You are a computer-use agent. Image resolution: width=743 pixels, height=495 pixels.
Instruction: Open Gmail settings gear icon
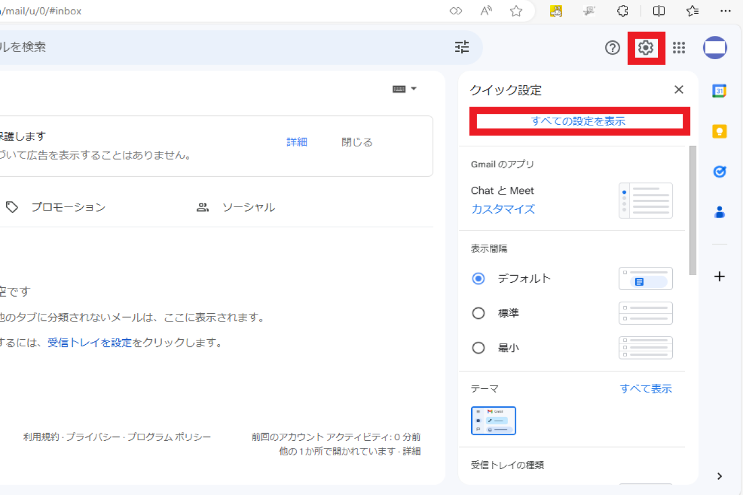[646, 48]
